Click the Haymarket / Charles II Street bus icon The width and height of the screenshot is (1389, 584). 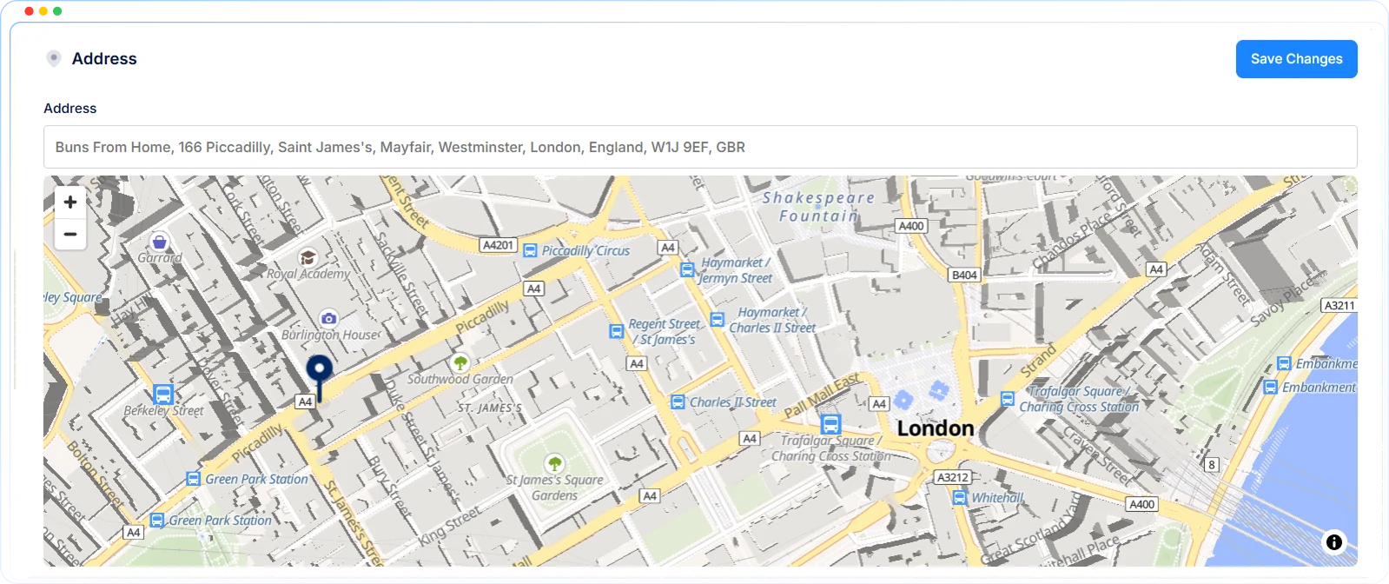click(718, 319)
